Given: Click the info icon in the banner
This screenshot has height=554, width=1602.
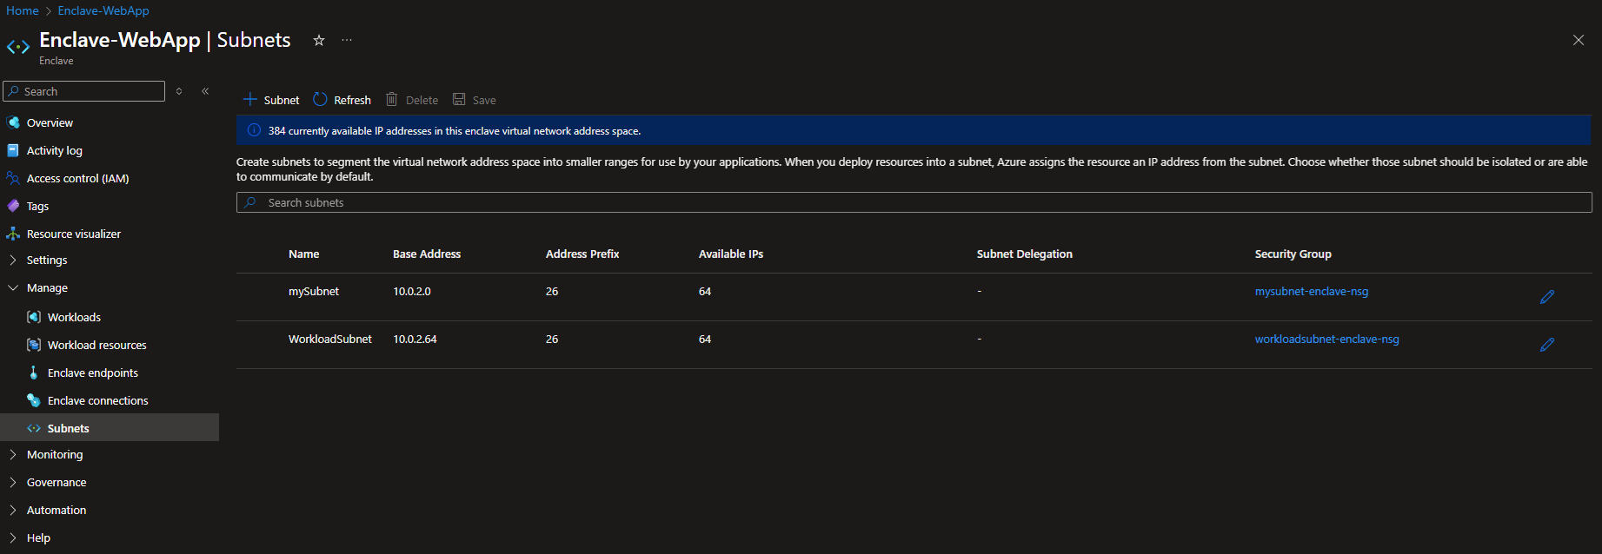Looking at the screenshot, I should (254, 130).
